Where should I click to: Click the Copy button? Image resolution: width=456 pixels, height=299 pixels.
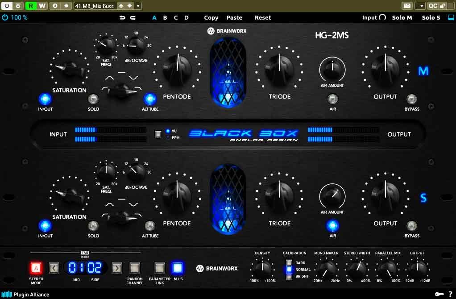(211, 18)
